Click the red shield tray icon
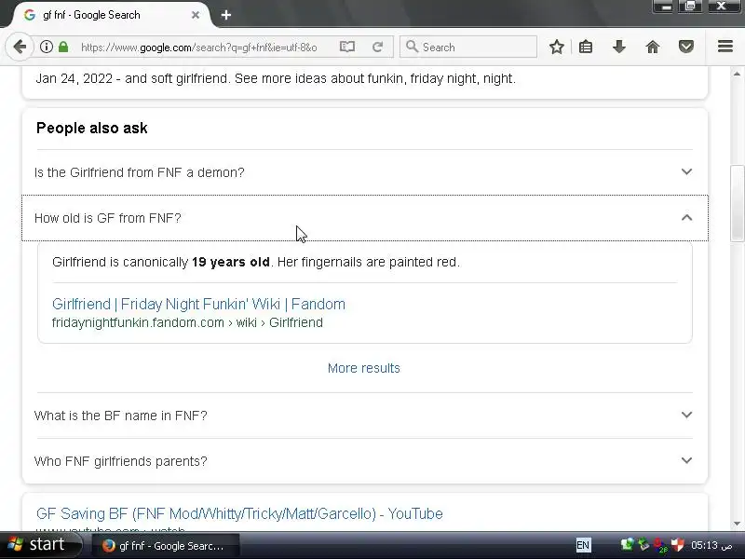745x559 pixels. pyautogui.click(x=677, y=545)
